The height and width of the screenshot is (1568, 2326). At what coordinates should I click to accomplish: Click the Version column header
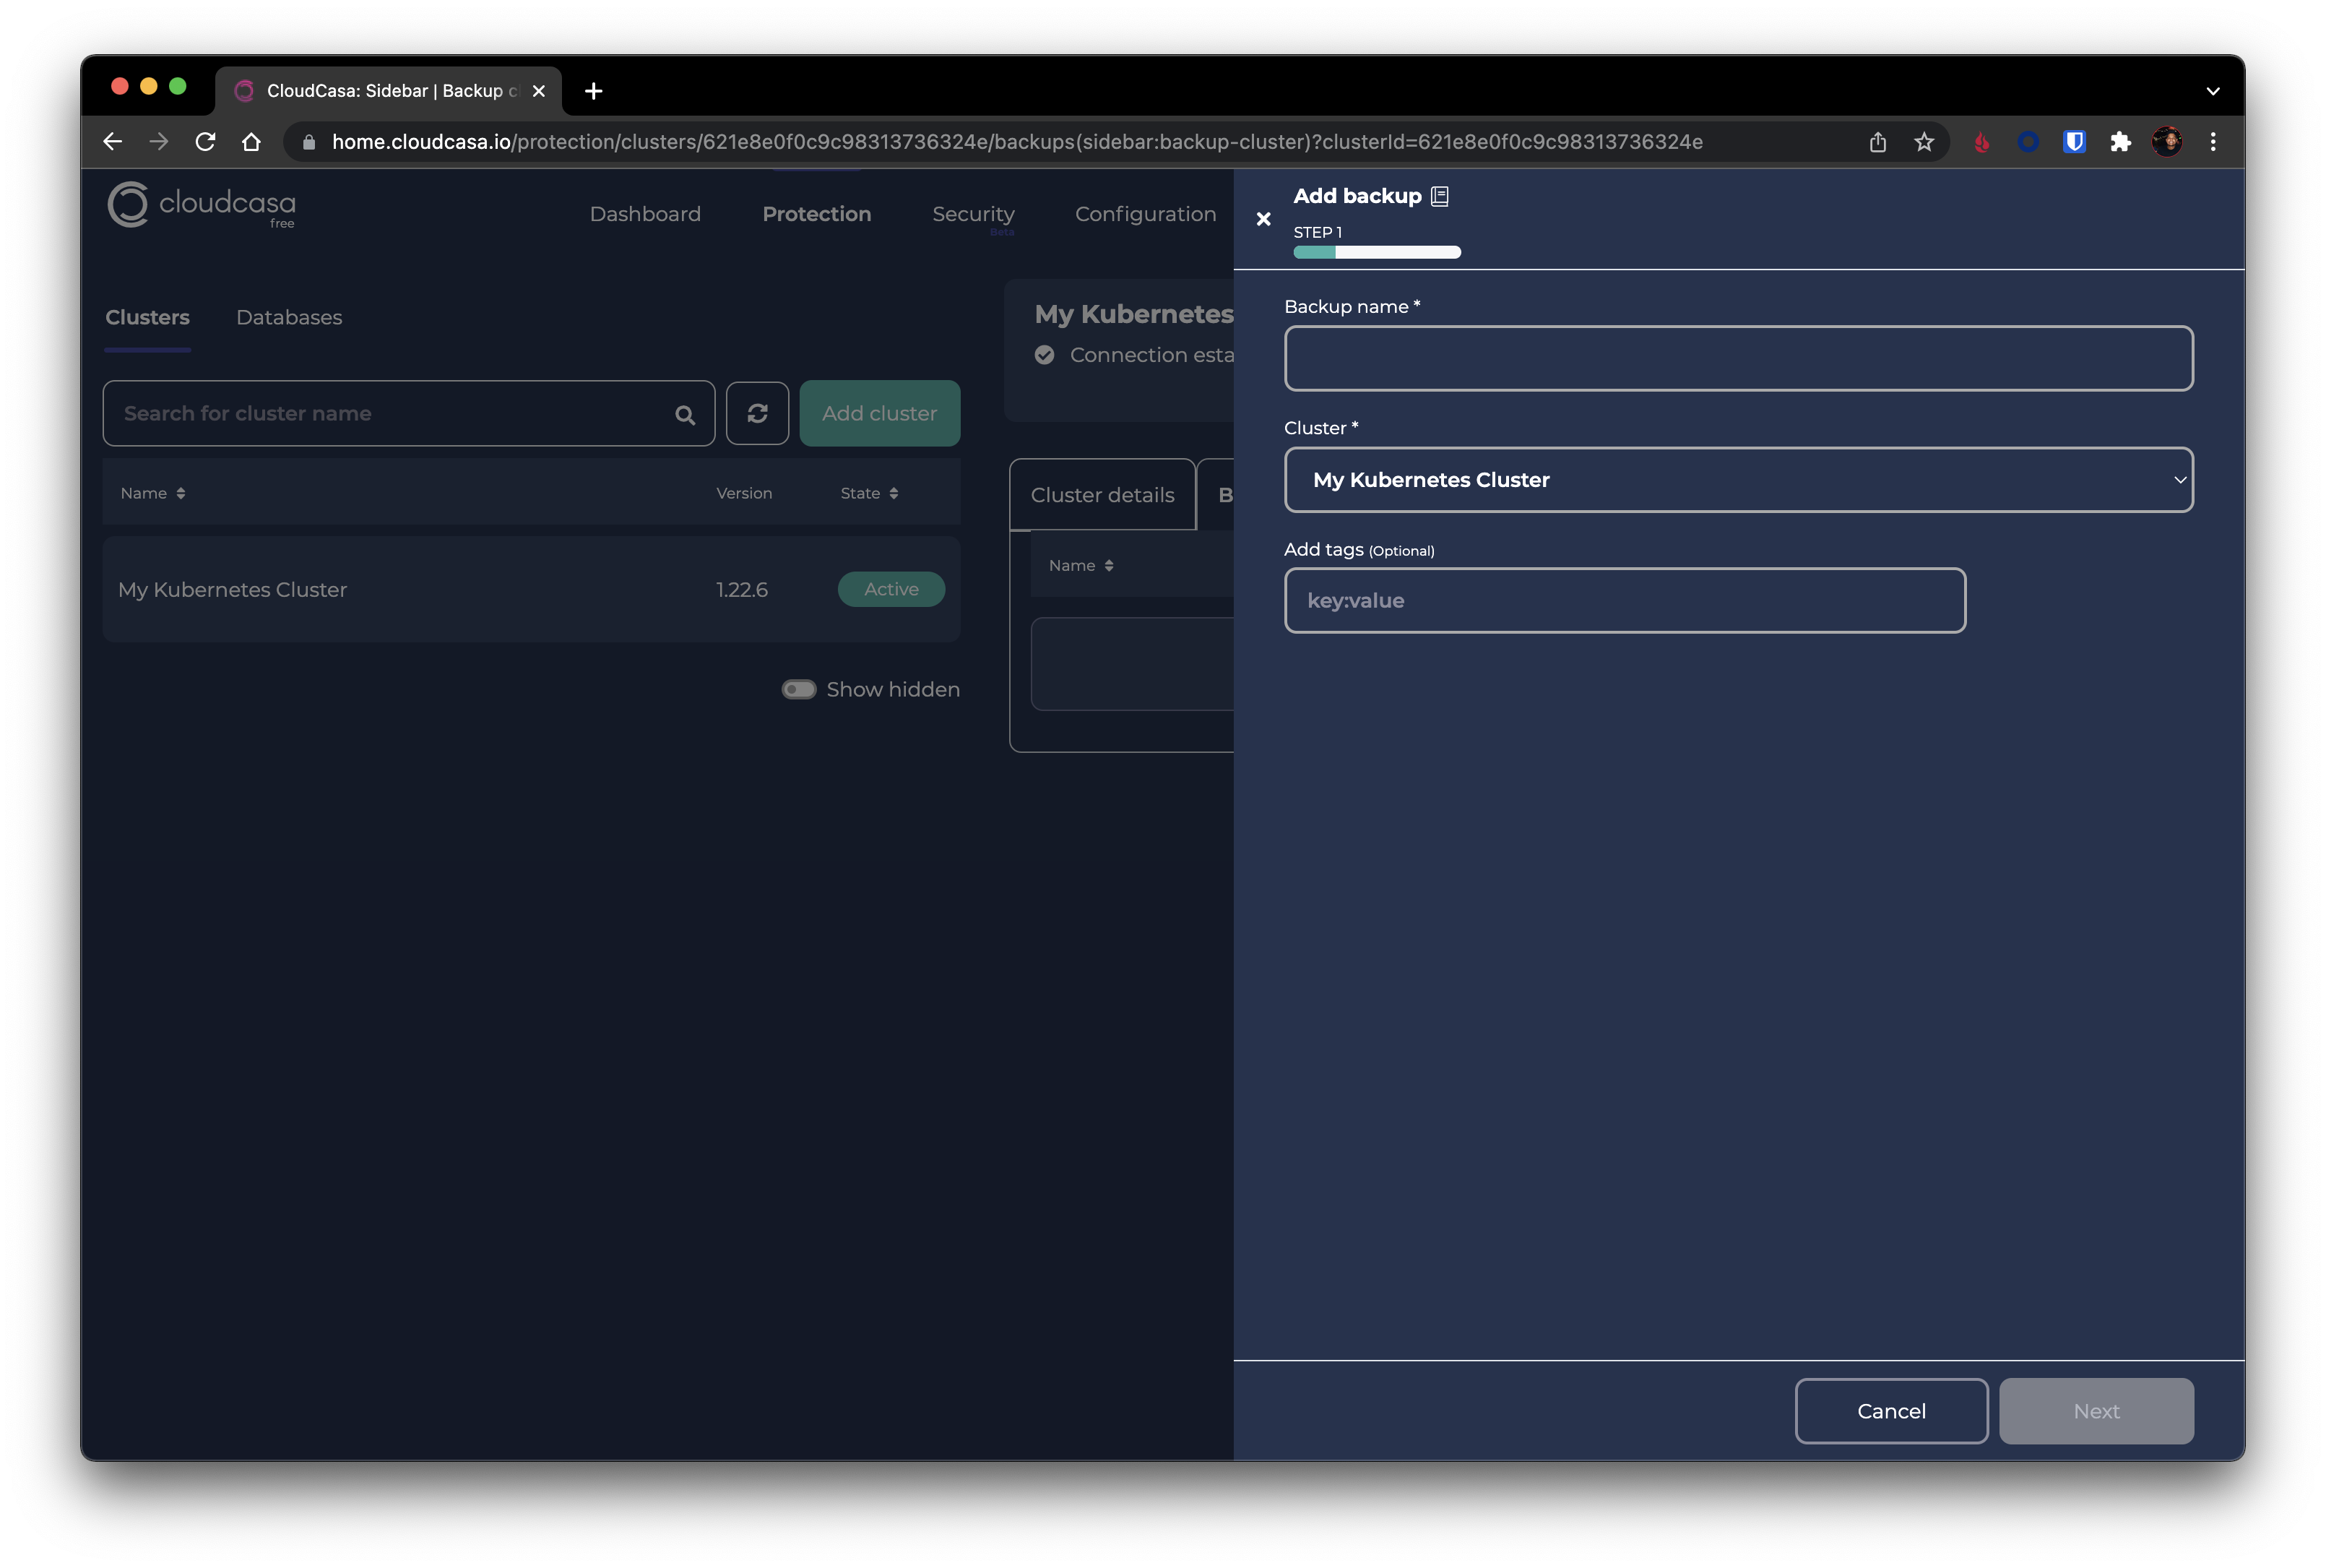point(744,493)
